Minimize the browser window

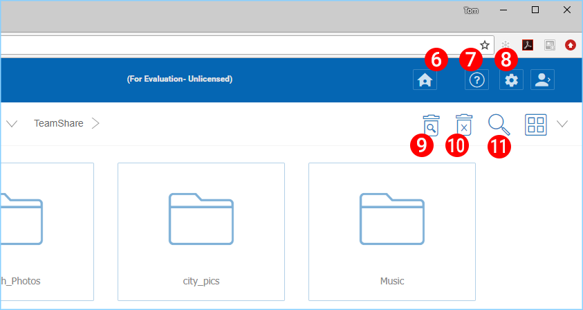[503, 10]
